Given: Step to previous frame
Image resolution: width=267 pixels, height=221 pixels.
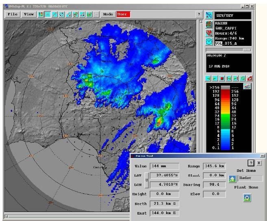Looking at the screenshot, I should pos(229,78).
